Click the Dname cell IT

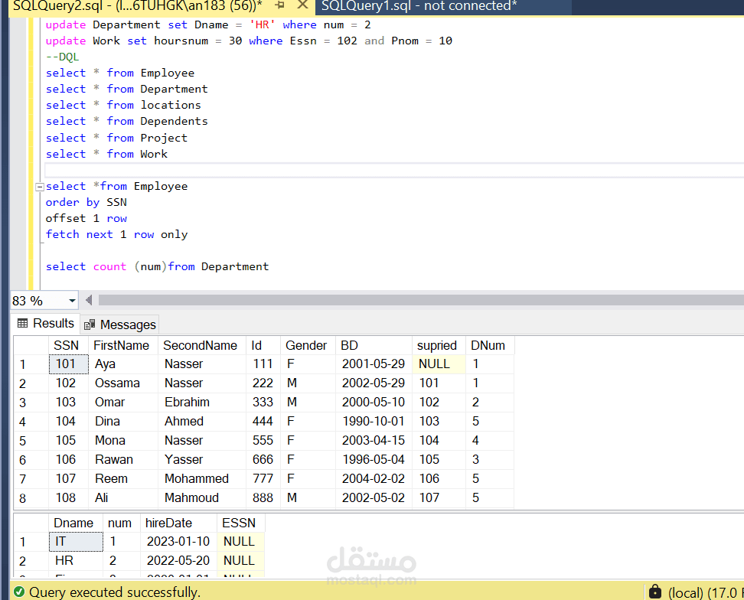[x=76, y=542]
